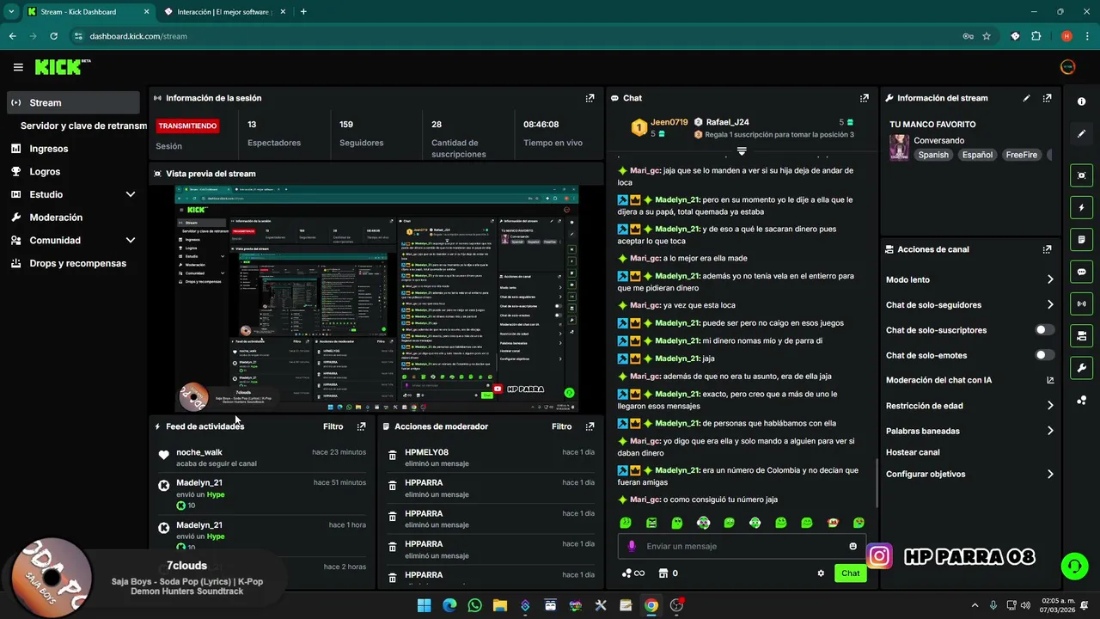Expand the Estudio sidebar section
1100x619 pixels.
pos(131,194)
